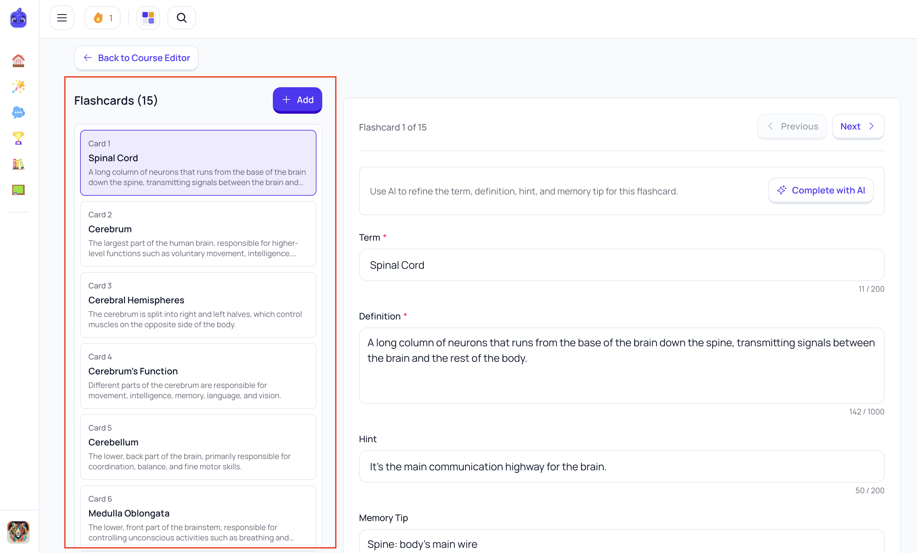This screenshot has height=553, width=917.
Task: Go to the Next flashcard
Action: 858,126
